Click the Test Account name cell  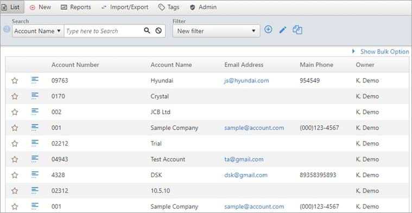168,159
